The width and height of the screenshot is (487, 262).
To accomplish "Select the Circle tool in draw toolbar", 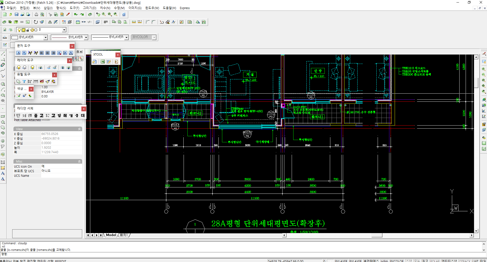I will tap(3, 84).
